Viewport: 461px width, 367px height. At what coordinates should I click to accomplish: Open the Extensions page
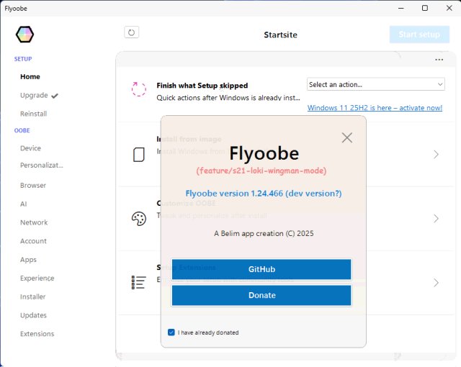[37, 334]
